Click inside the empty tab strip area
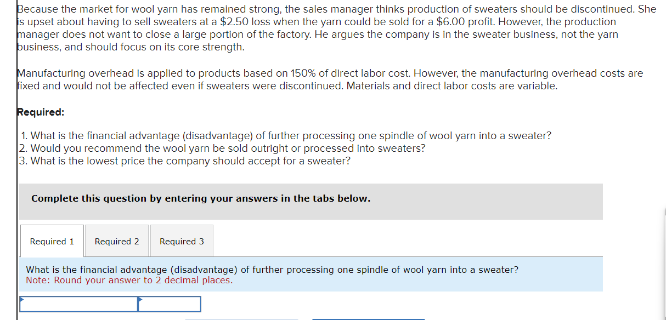Viewport: 666px width, 320px height. [384, 241]
